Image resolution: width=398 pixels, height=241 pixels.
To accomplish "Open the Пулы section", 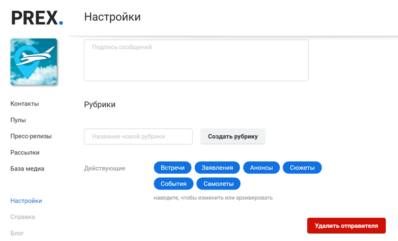I will click(18, 120).
